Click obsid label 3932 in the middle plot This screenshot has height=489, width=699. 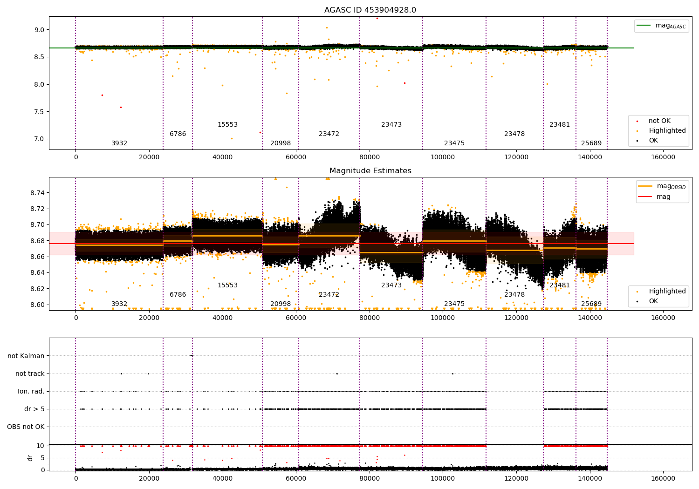[x=119, y=304]
